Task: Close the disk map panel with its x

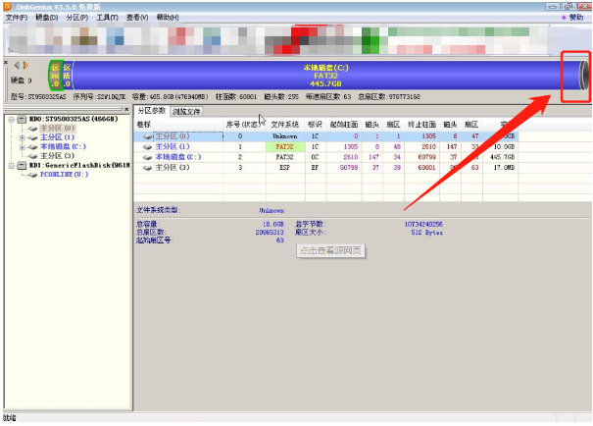Action: (x=6, y=62)
